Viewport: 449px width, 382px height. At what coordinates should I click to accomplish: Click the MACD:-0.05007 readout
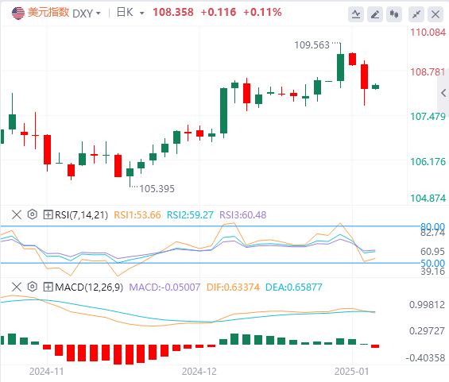(165, 287)
